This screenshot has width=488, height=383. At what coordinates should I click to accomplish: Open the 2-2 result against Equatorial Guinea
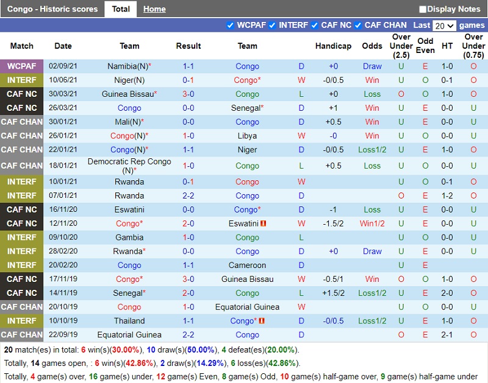coord(188,335)
